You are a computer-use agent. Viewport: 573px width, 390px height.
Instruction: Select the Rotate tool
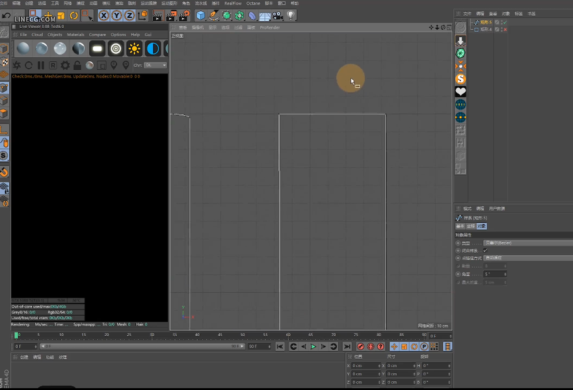(x=73, y=16)
